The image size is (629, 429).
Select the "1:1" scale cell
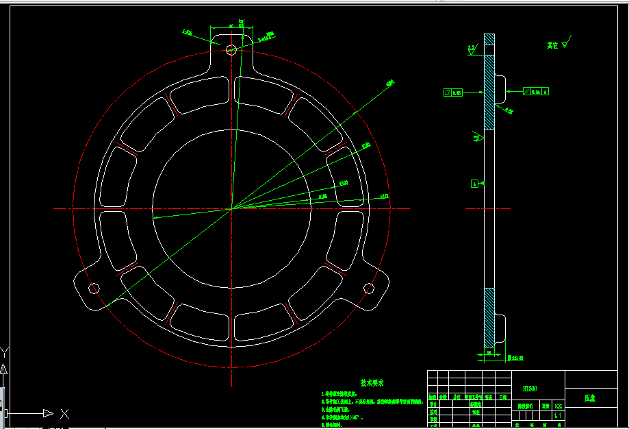point(558,416)
